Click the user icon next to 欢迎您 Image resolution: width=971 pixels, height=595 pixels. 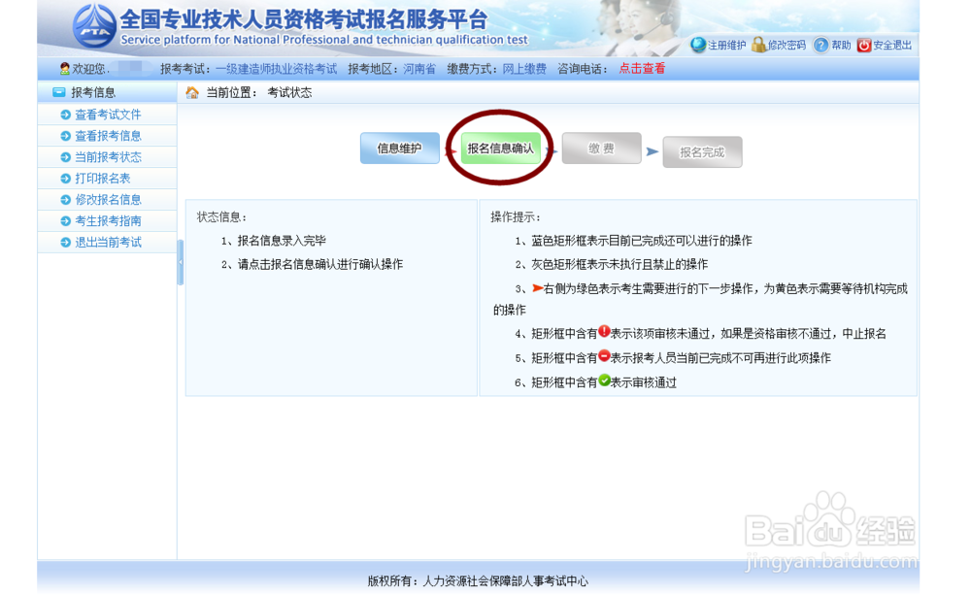[x=65, y=68]
